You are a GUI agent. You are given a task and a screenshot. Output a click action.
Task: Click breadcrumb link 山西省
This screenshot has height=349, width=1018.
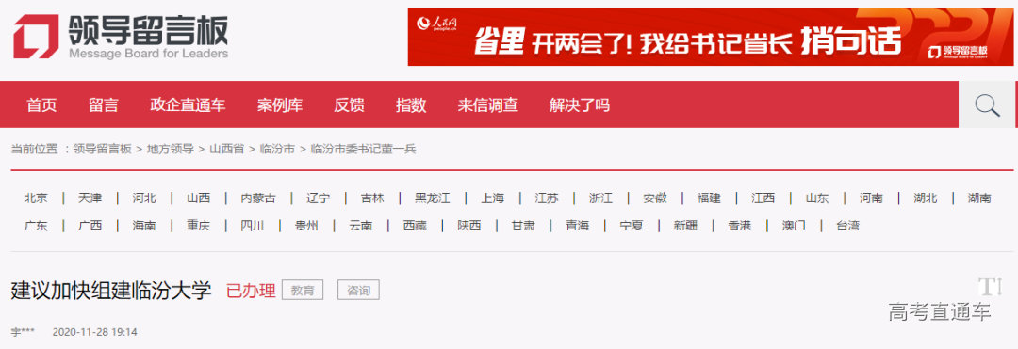[x=226, y=149]
